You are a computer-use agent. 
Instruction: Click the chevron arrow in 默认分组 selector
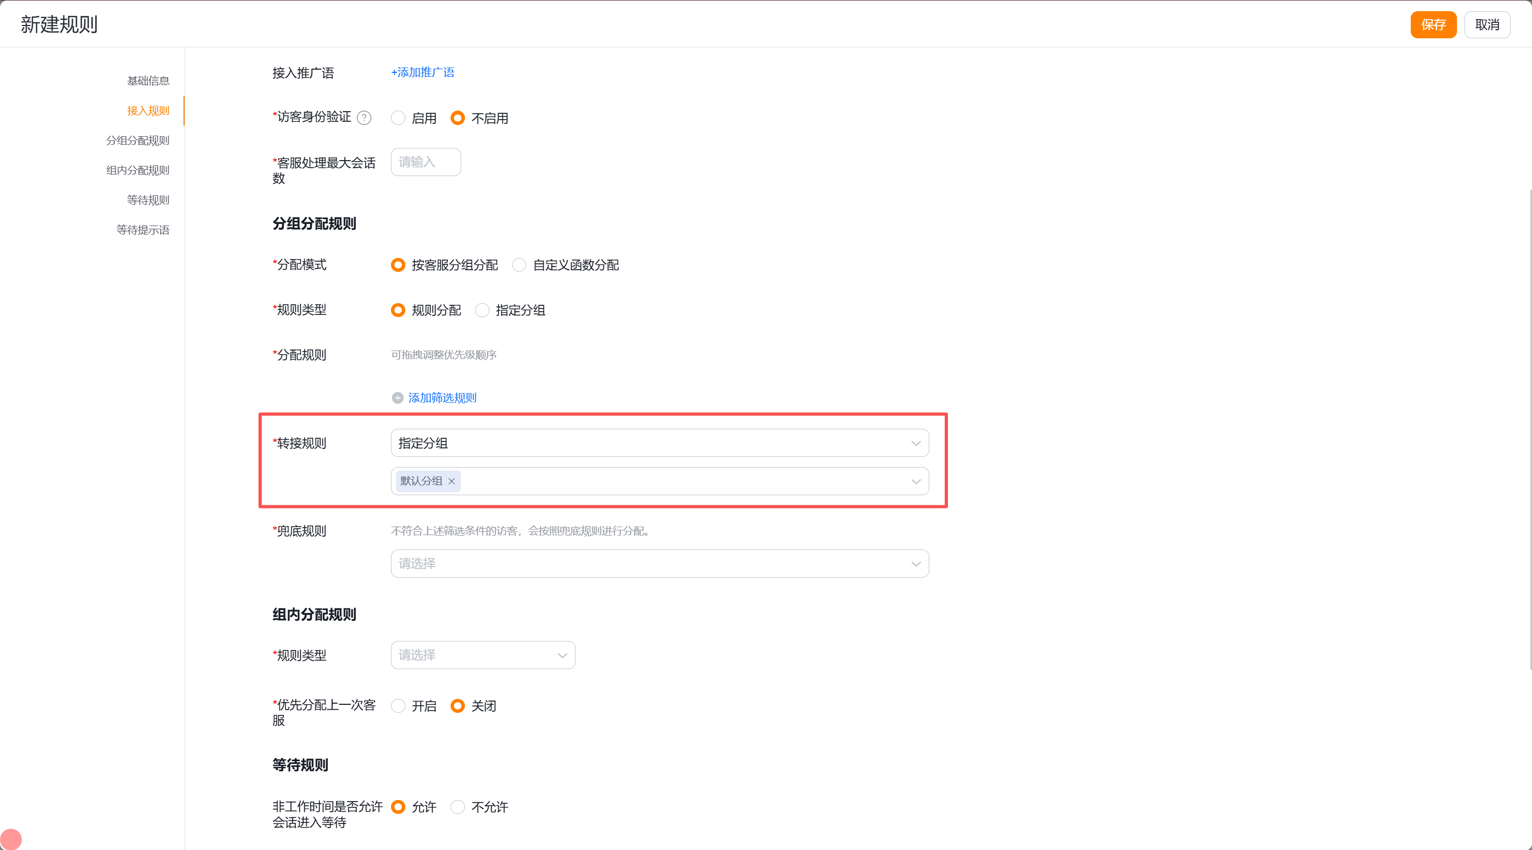[916, 481]
